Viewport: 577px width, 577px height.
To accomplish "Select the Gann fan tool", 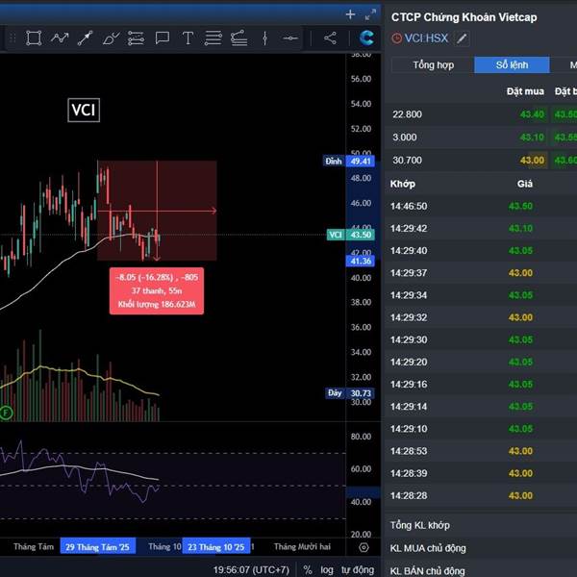I will 238,38.
